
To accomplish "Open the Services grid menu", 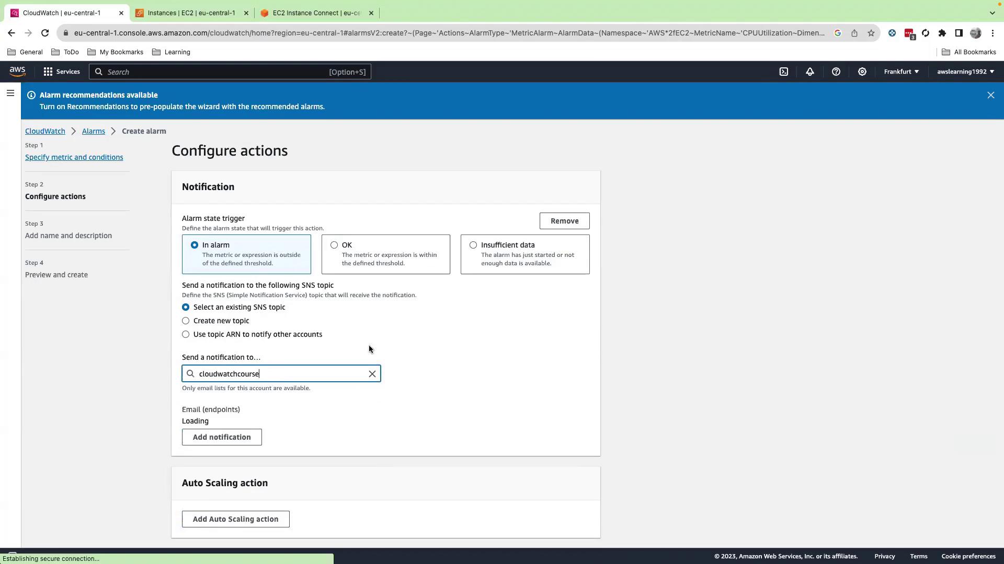I will point(62,72).
